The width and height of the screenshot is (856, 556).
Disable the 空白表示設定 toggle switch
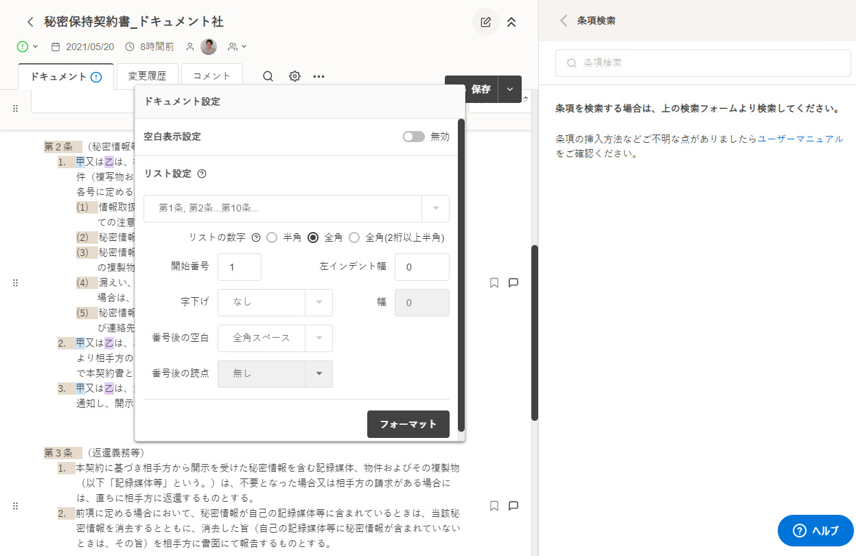pyautogui.click(x=413, y=137)
